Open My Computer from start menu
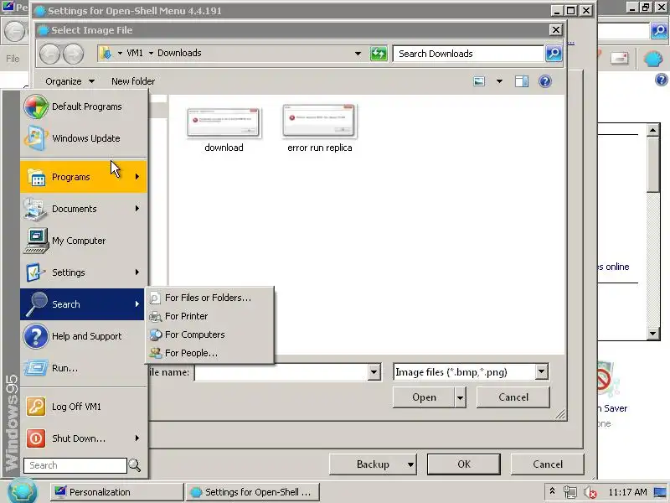 pos(83,241)
